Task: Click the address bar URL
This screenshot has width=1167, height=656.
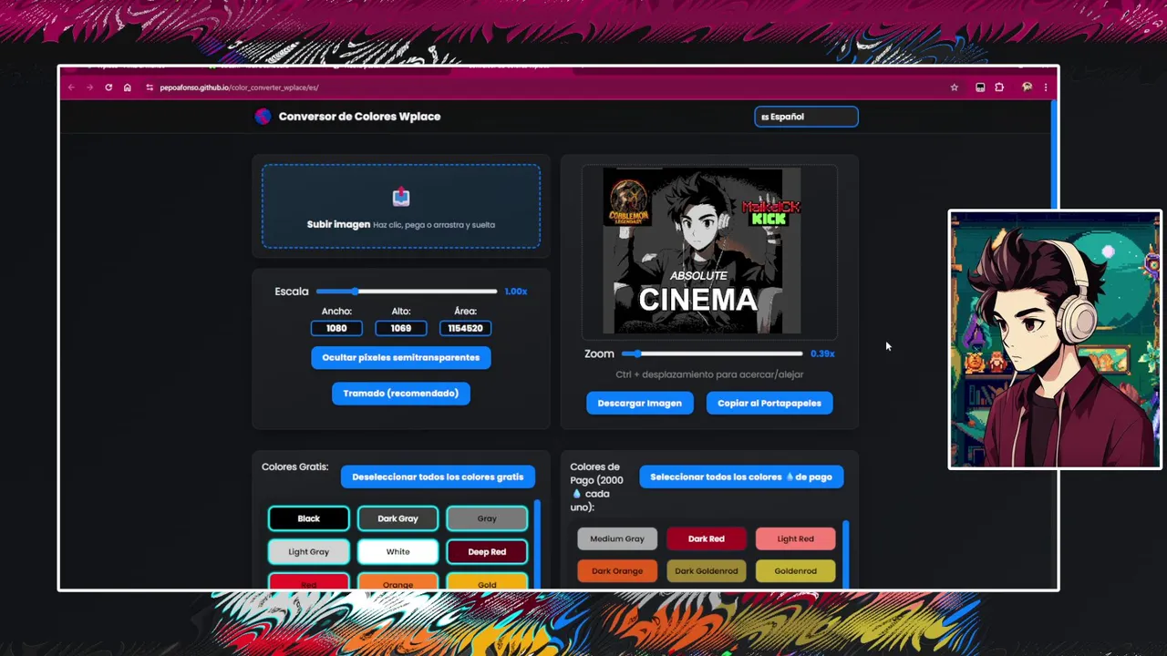Action: coord(239,87)
